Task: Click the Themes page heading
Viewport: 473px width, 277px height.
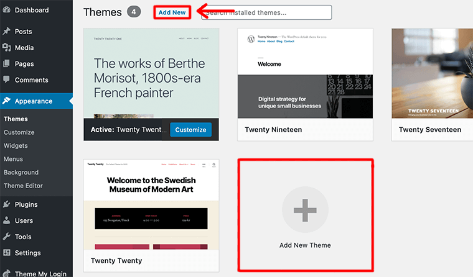Action: pos(103,12)
